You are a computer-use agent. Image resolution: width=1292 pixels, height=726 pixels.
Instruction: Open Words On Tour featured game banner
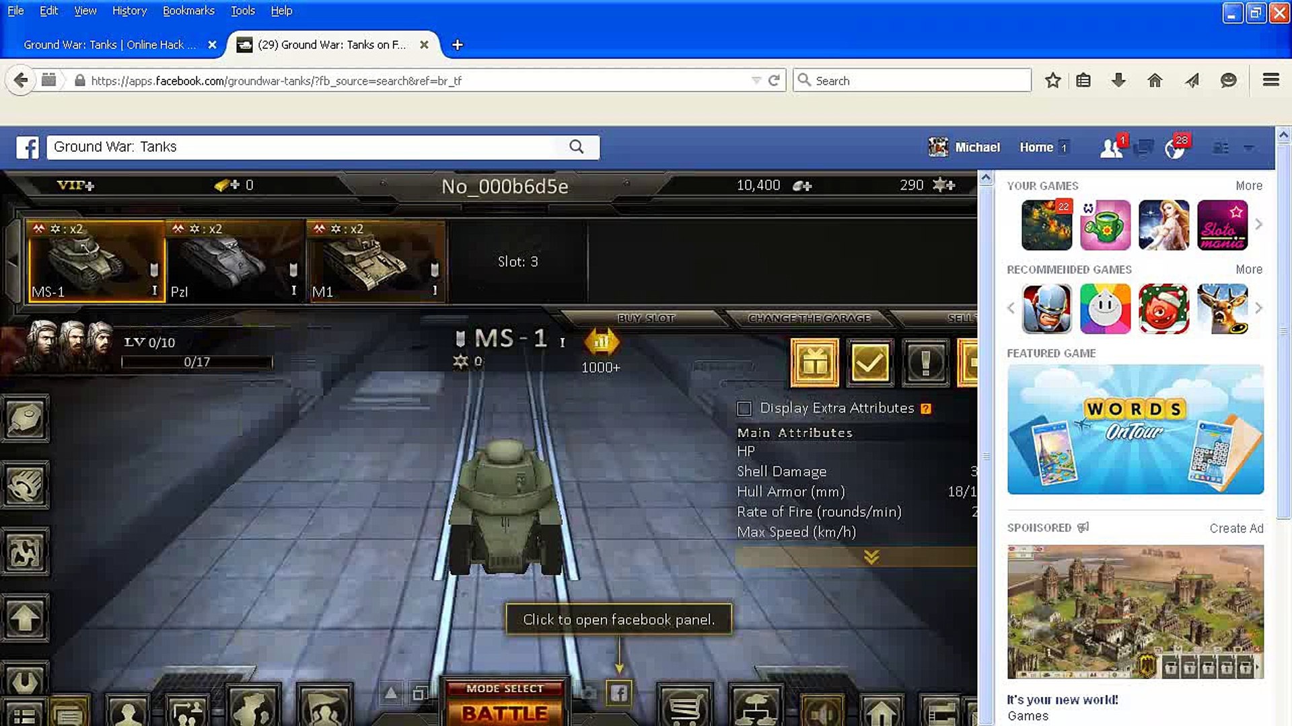(x=1135, y=430)
